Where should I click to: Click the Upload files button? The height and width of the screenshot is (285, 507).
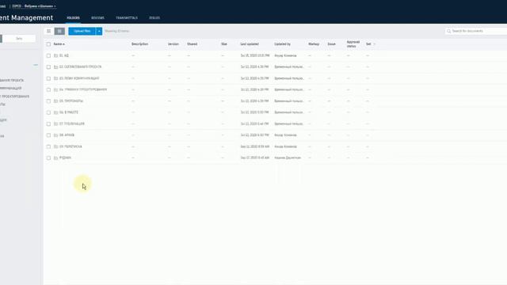[82, 31]
